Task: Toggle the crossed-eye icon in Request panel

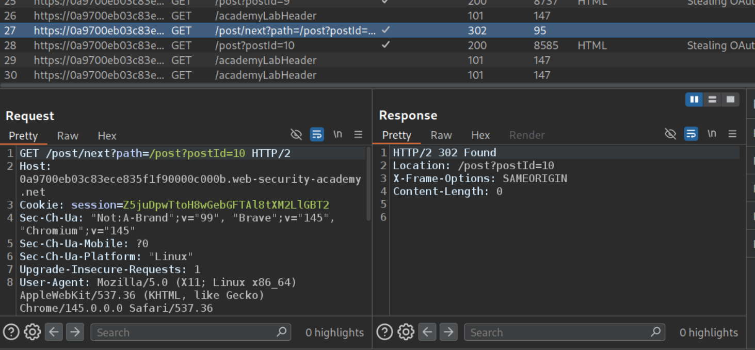Action: click(x=296, y=135)
